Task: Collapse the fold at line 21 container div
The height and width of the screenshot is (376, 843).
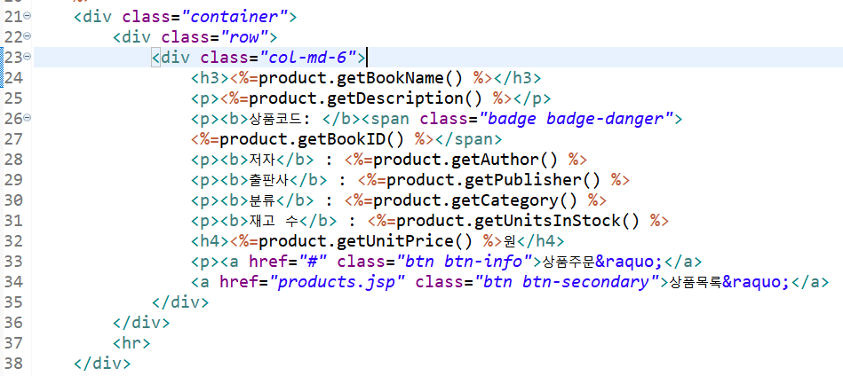Action: tap(27, 17)
